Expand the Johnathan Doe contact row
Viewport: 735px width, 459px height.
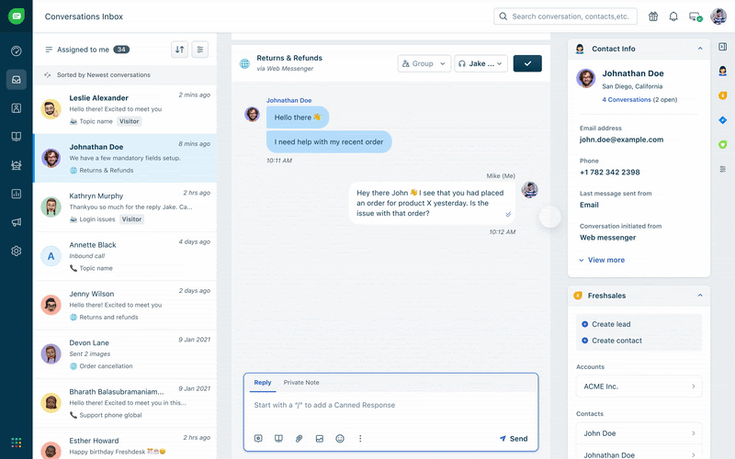(639, 454)
